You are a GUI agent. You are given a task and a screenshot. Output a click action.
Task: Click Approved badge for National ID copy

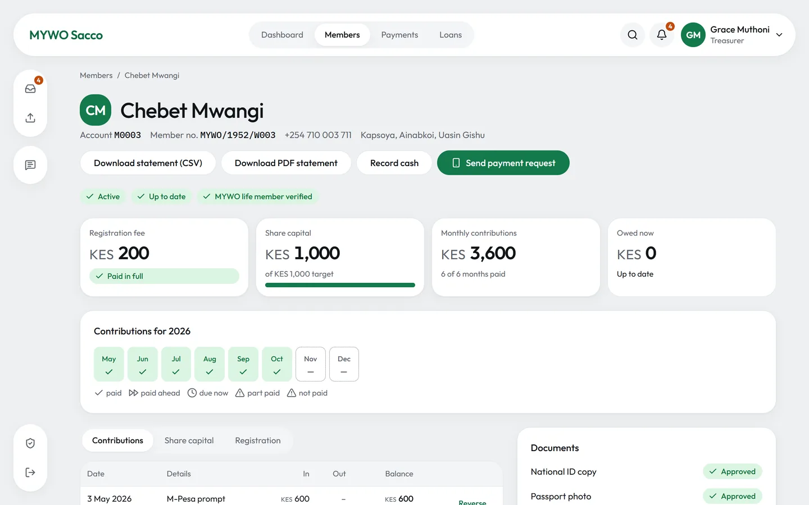[x=733, y=471]
